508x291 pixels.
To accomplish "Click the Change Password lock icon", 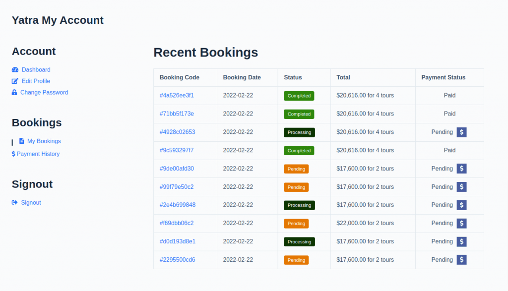I will click(x=14, y=92).
